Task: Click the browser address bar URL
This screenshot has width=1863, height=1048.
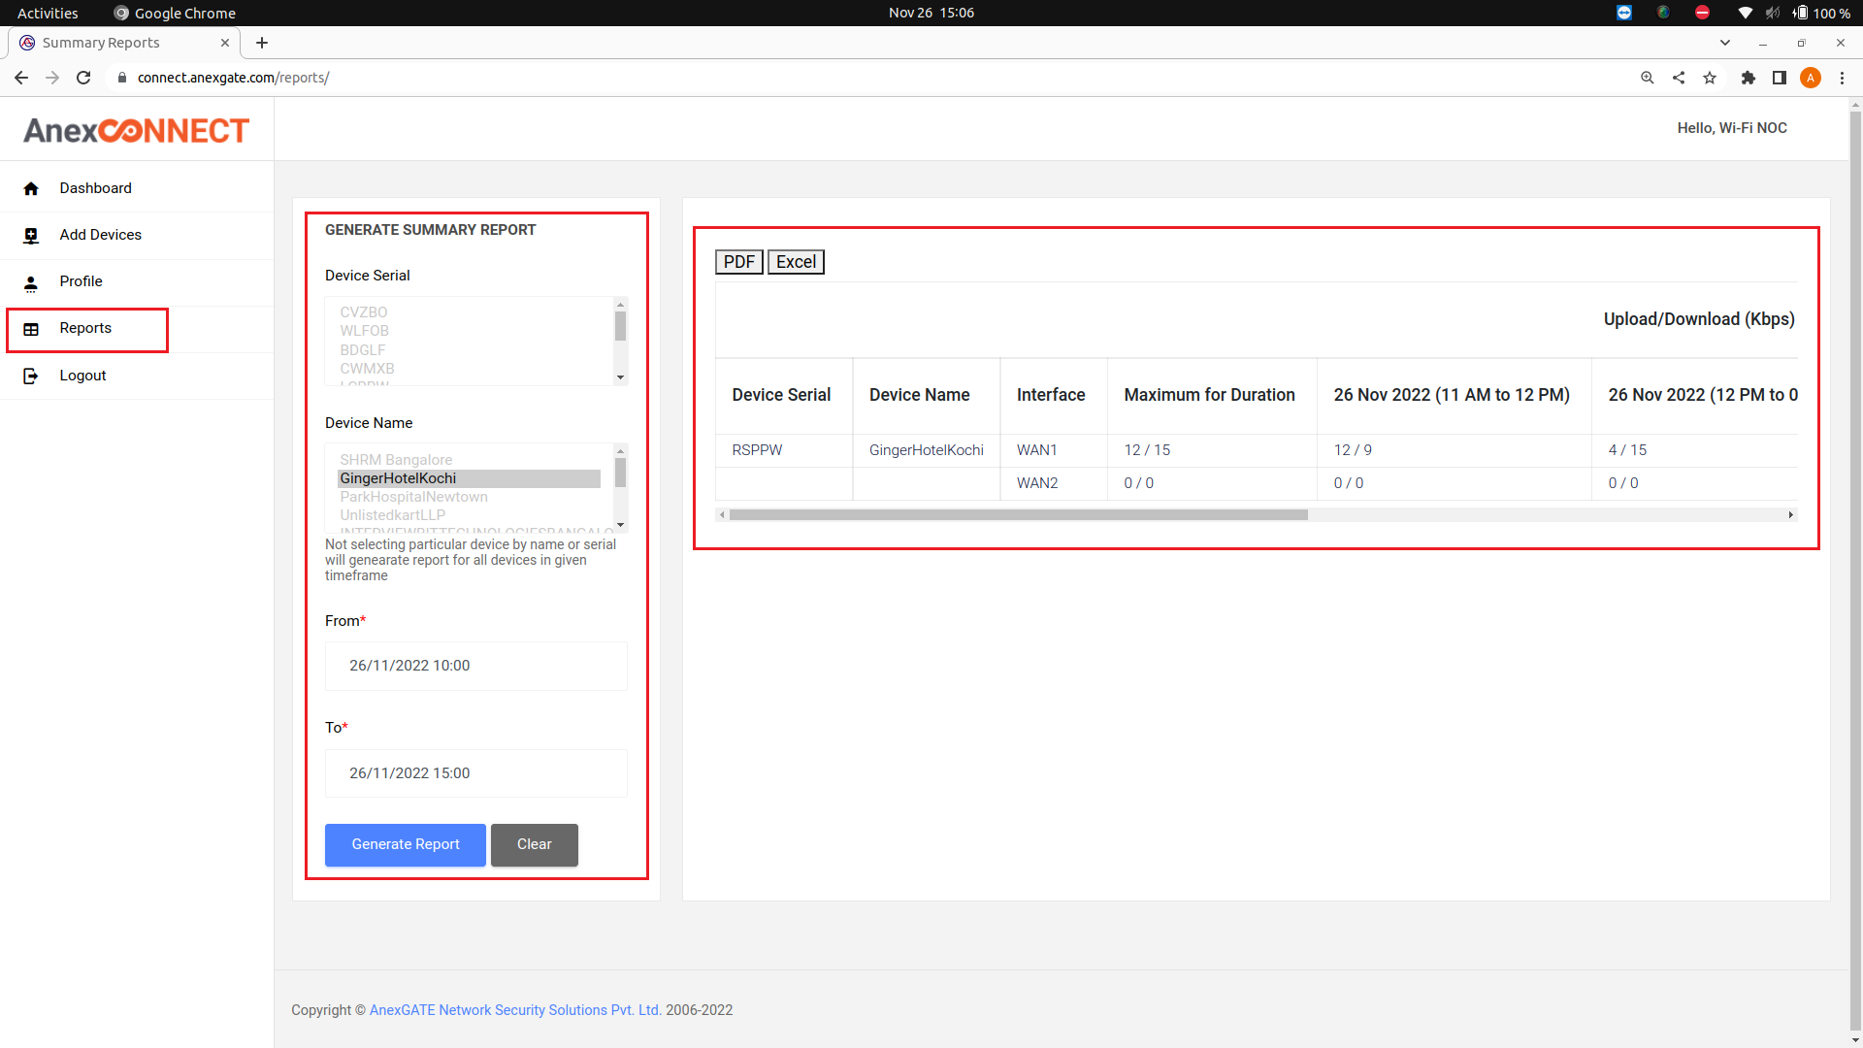Action: tap(233, 78)
